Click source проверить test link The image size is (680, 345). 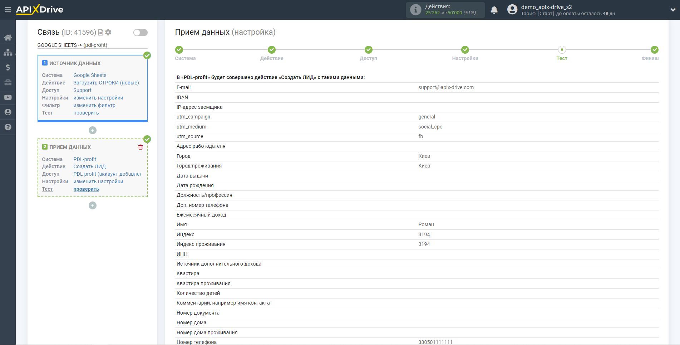[86, 113]
